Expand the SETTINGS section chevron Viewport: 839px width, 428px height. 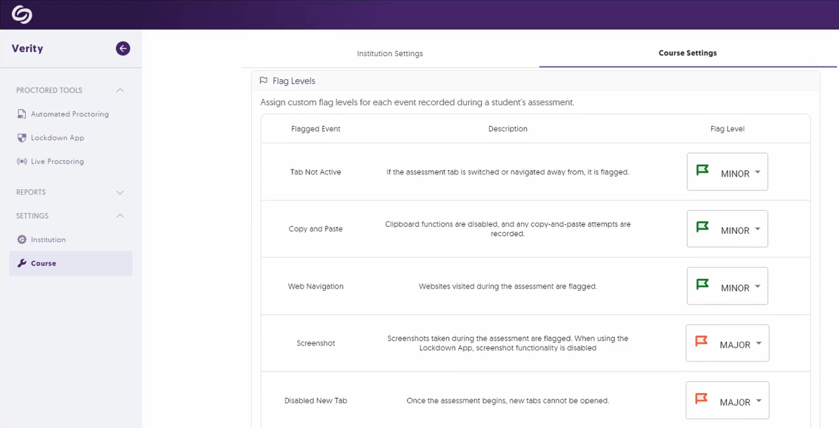(x=120, y=216)
